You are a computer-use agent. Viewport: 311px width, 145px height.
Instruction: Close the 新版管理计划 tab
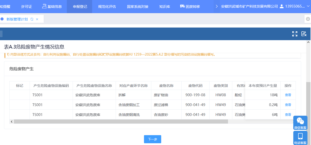(x=37, y=19)
